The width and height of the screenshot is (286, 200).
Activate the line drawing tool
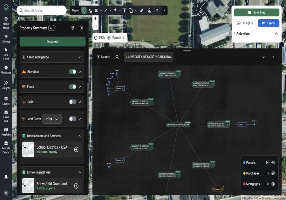point(106,10)
